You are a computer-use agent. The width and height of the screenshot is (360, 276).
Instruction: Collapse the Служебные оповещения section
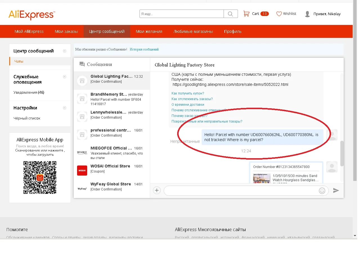pos(64,77)
